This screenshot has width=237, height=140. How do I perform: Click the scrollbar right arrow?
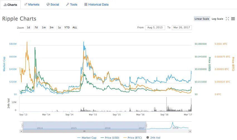click(190, 131)
